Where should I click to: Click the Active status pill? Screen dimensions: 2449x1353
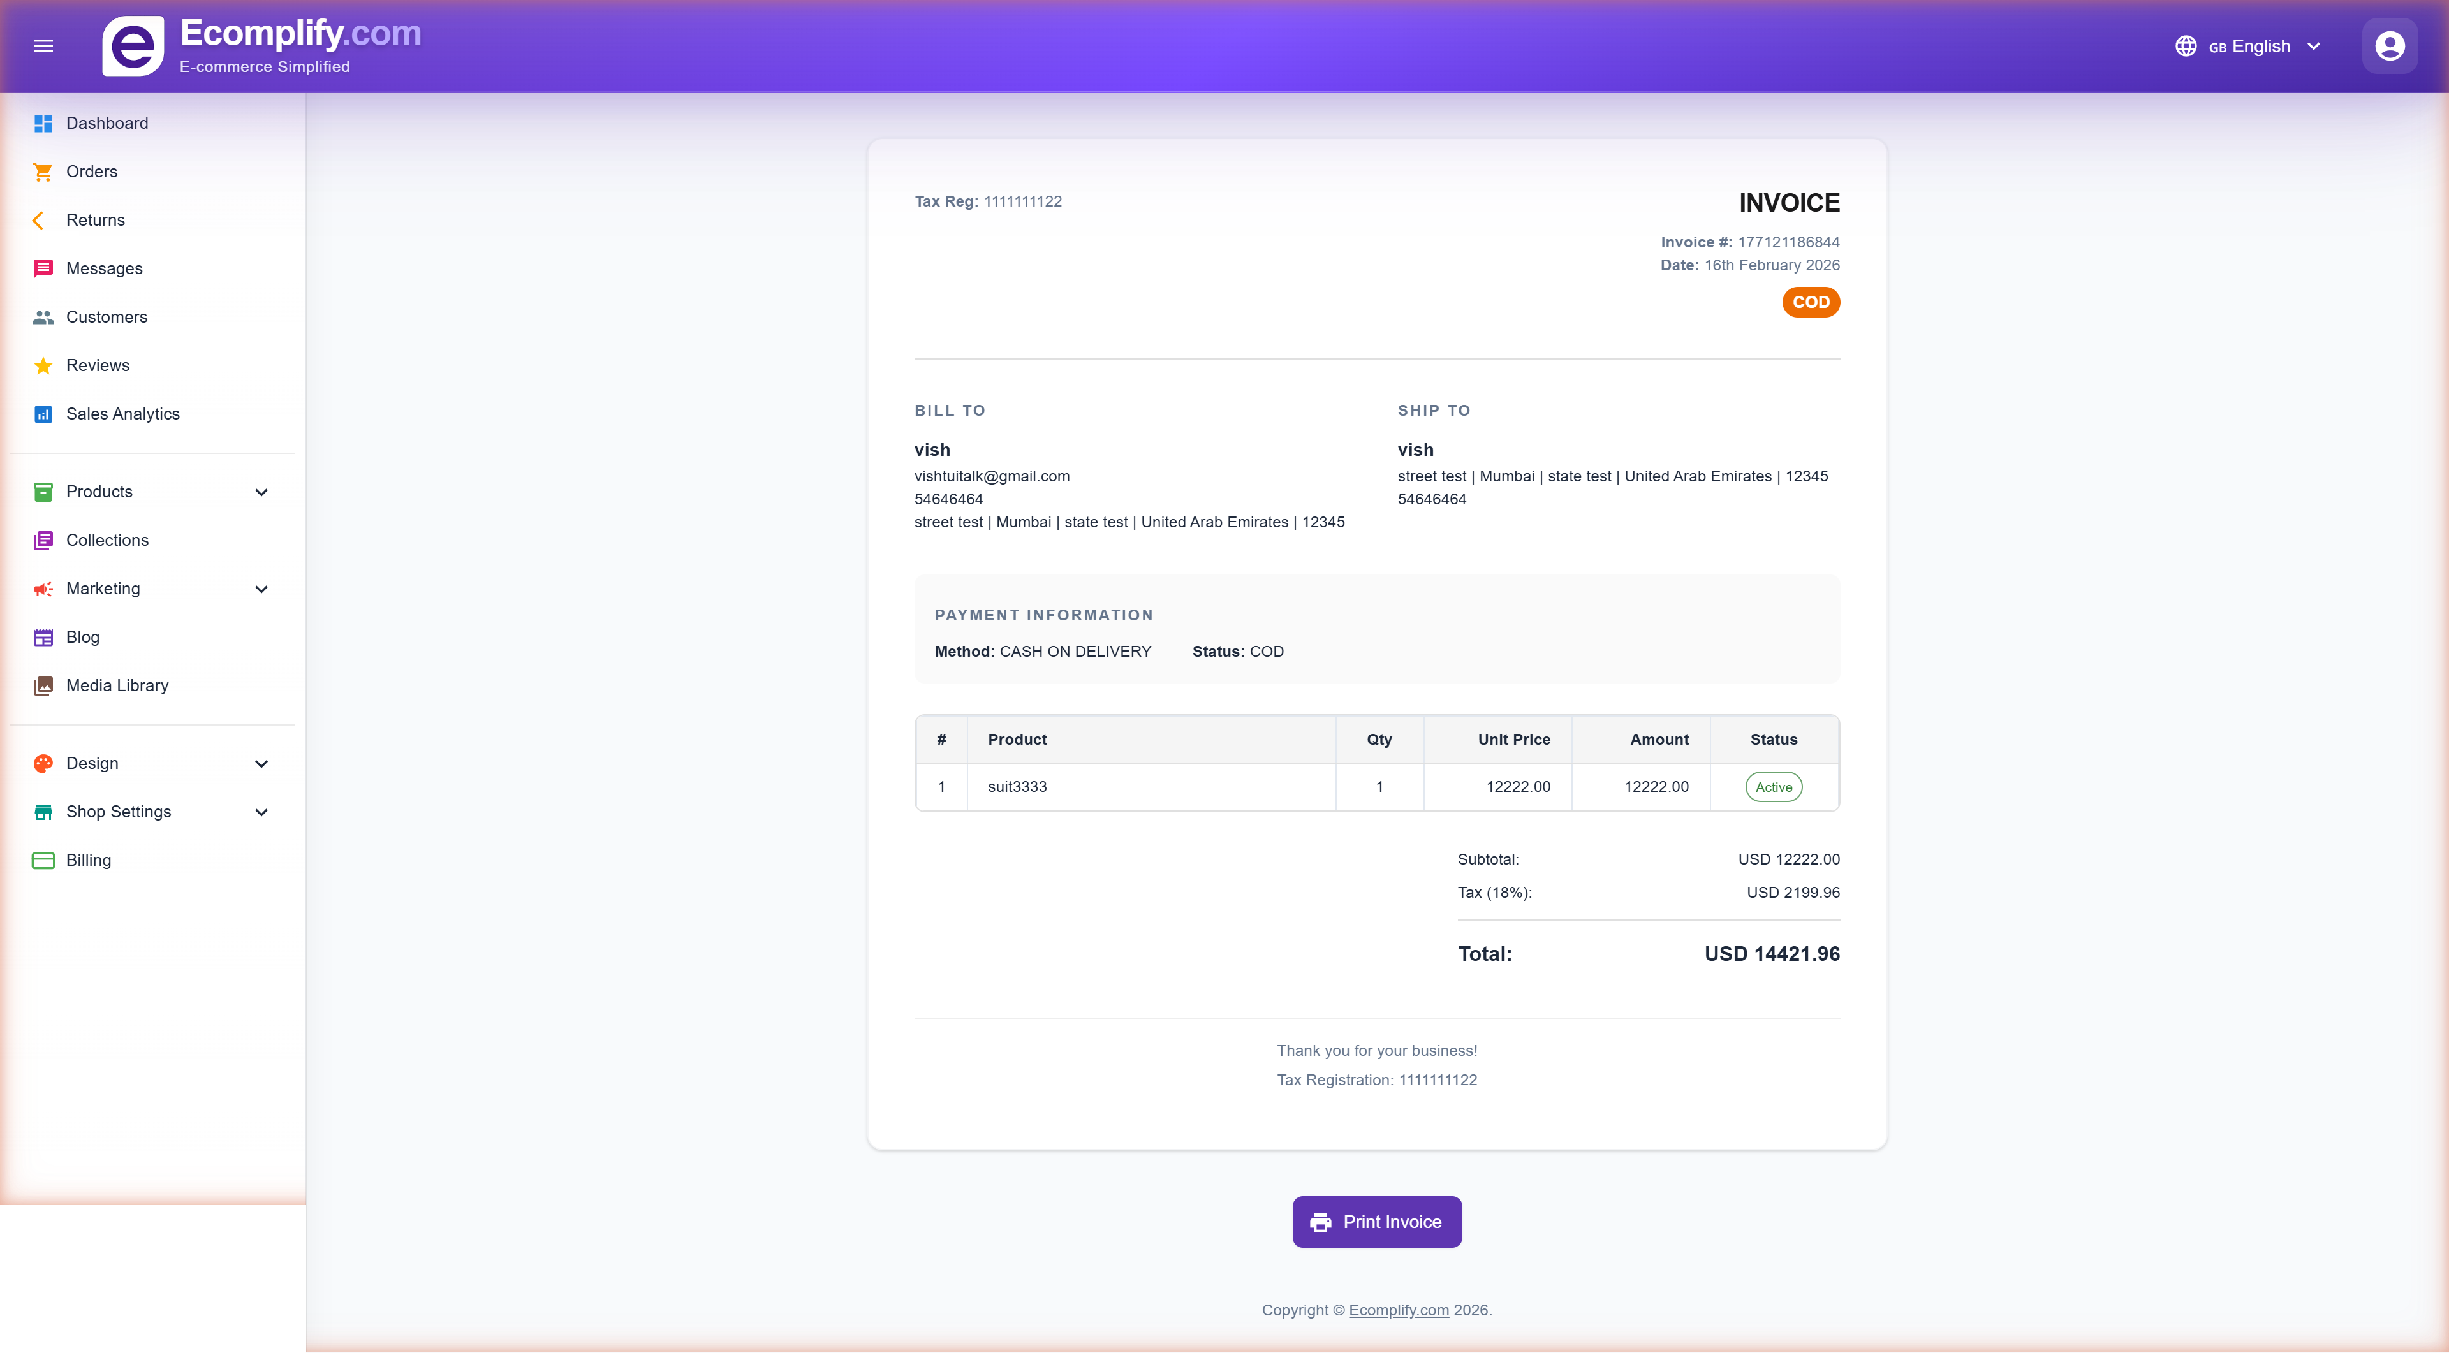point(1773,787)
